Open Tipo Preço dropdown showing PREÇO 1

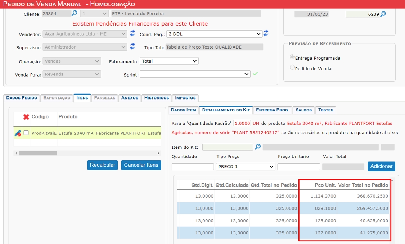(x=246, y=167)
